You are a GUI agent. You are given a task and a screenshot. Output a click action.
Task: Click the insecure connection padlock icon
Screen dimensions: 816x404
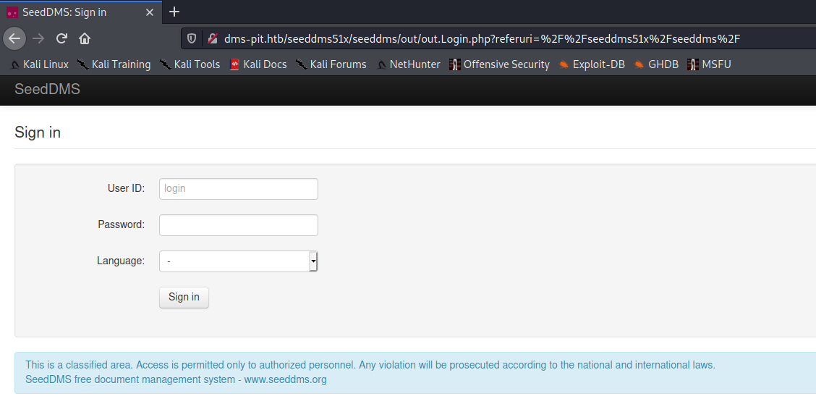[x=212, y=38]
